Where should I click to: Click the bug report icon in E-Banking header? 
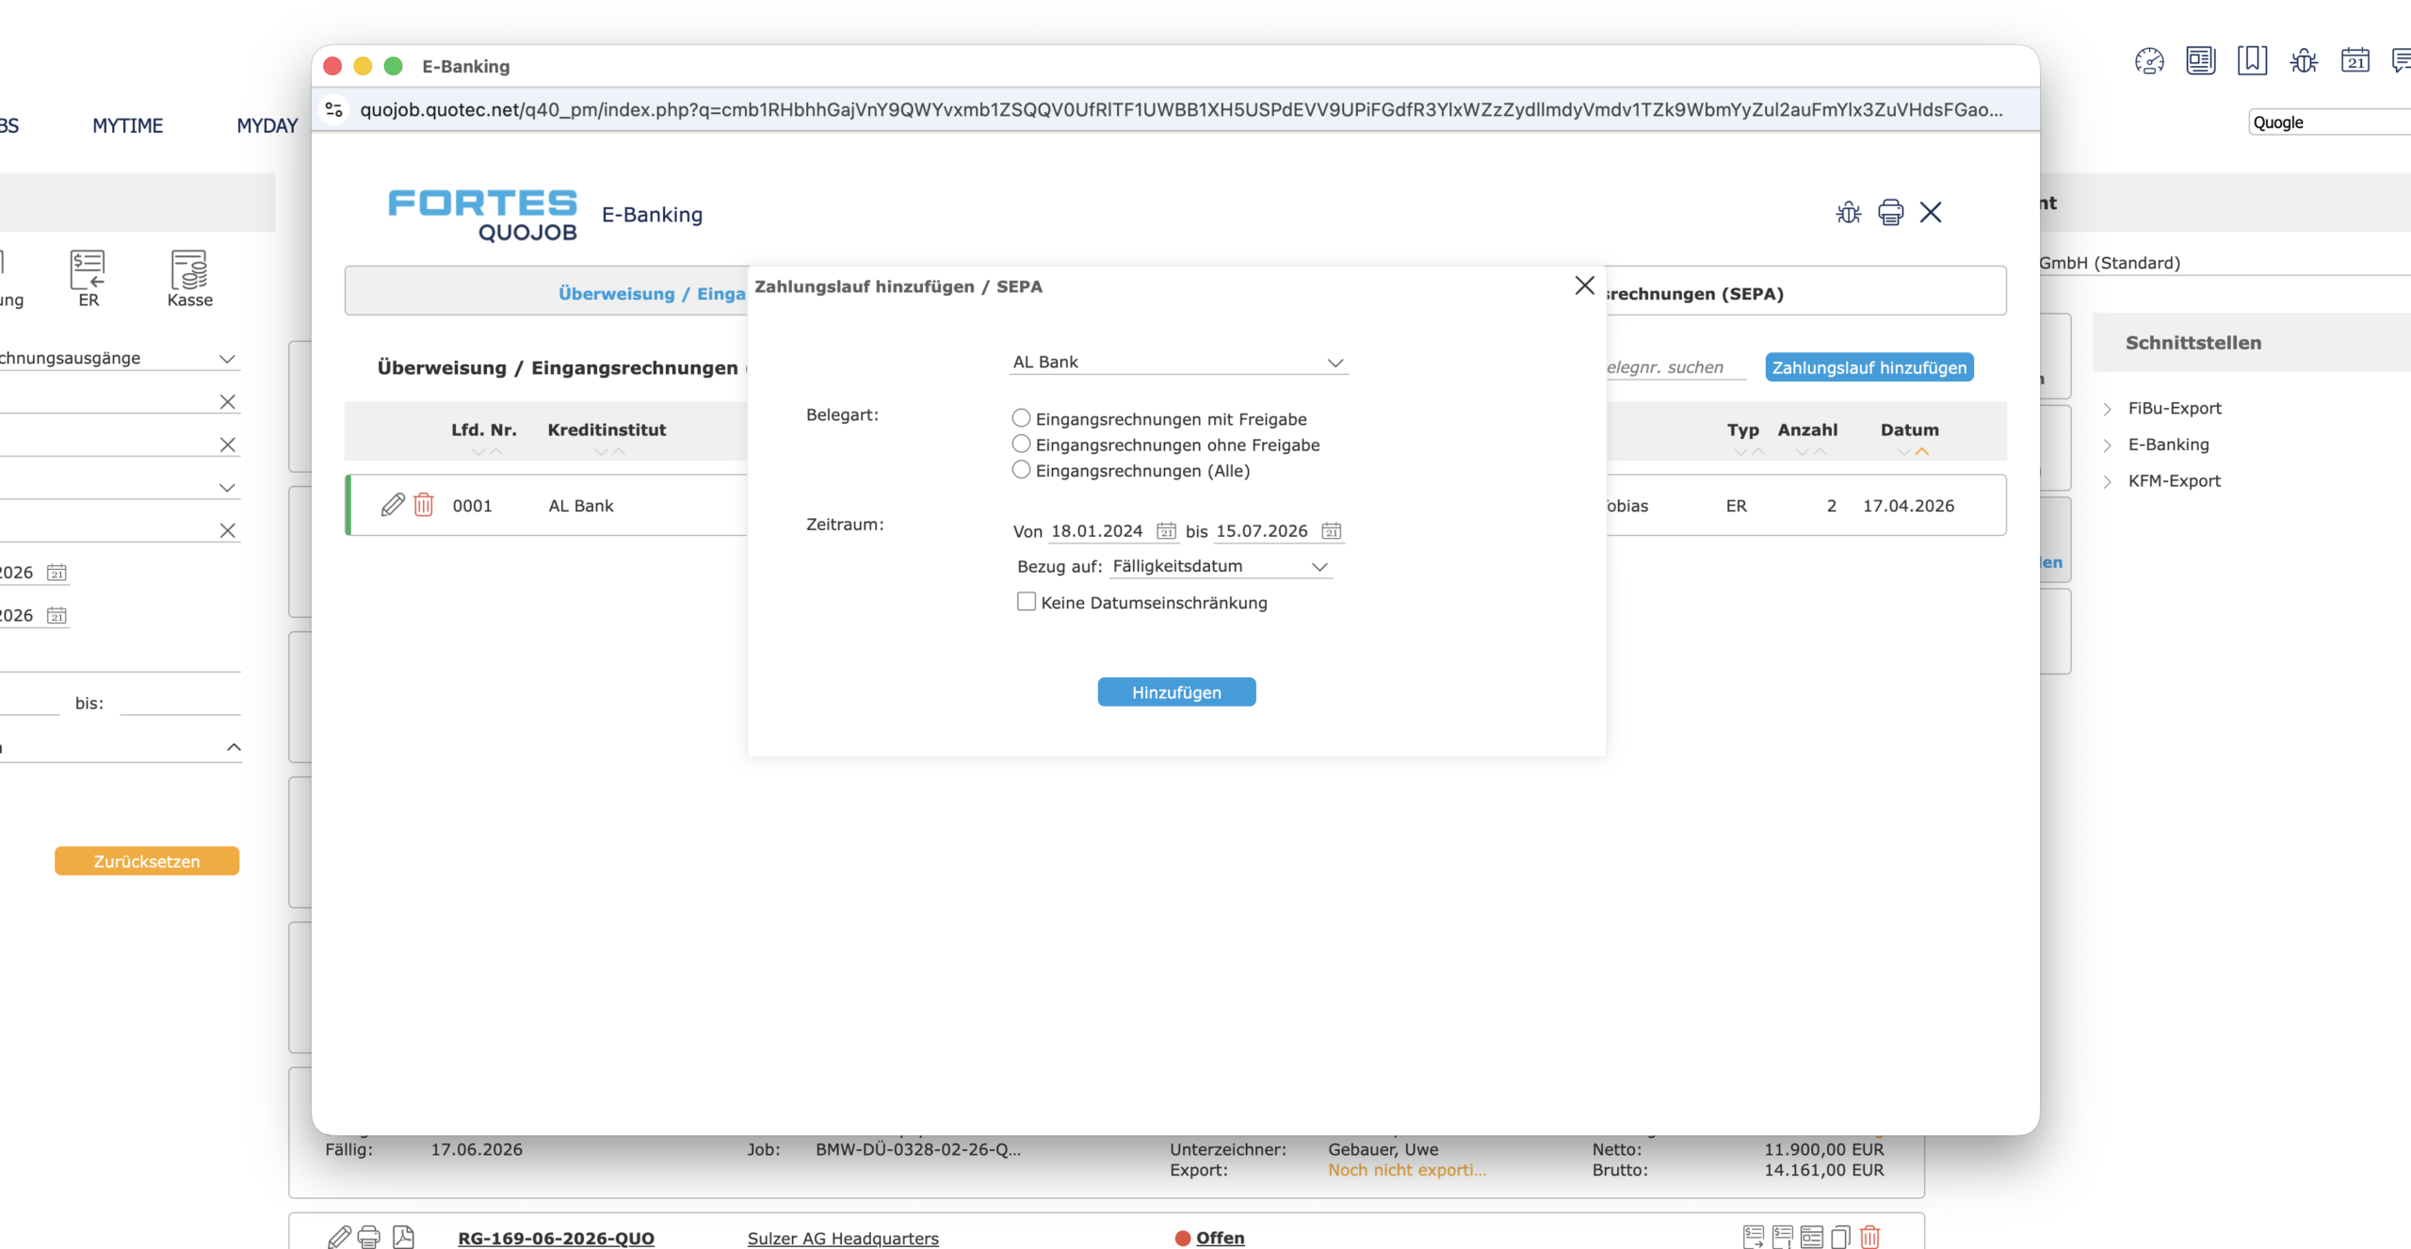pyautogui.click(x=1849, y=213)
